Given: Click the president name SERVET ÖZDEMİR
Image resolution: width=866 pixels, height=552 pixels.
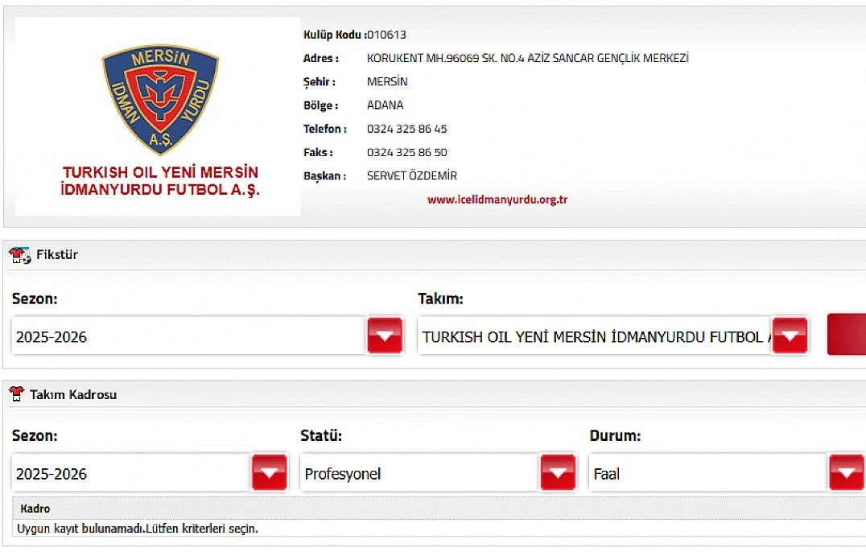Looking at the screenshot, I should [x=412, y=176].
